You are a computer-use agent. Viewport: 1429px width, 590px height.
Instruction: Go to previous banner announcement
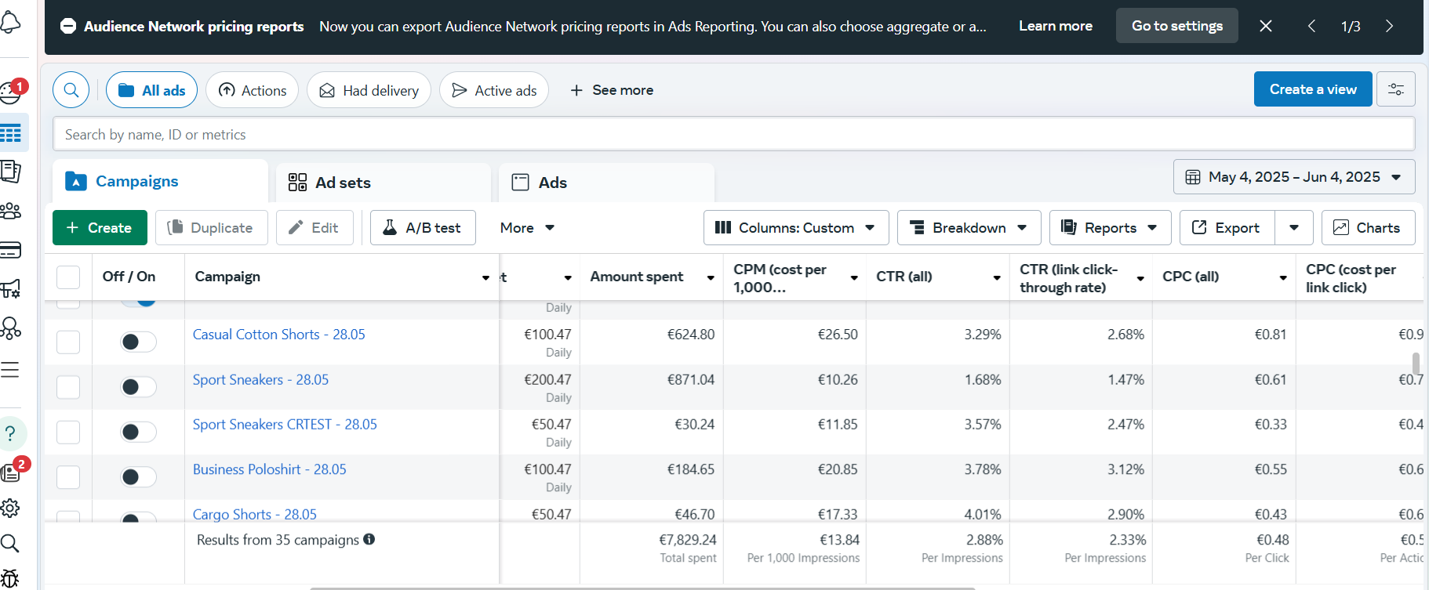tap(1311, 26)
